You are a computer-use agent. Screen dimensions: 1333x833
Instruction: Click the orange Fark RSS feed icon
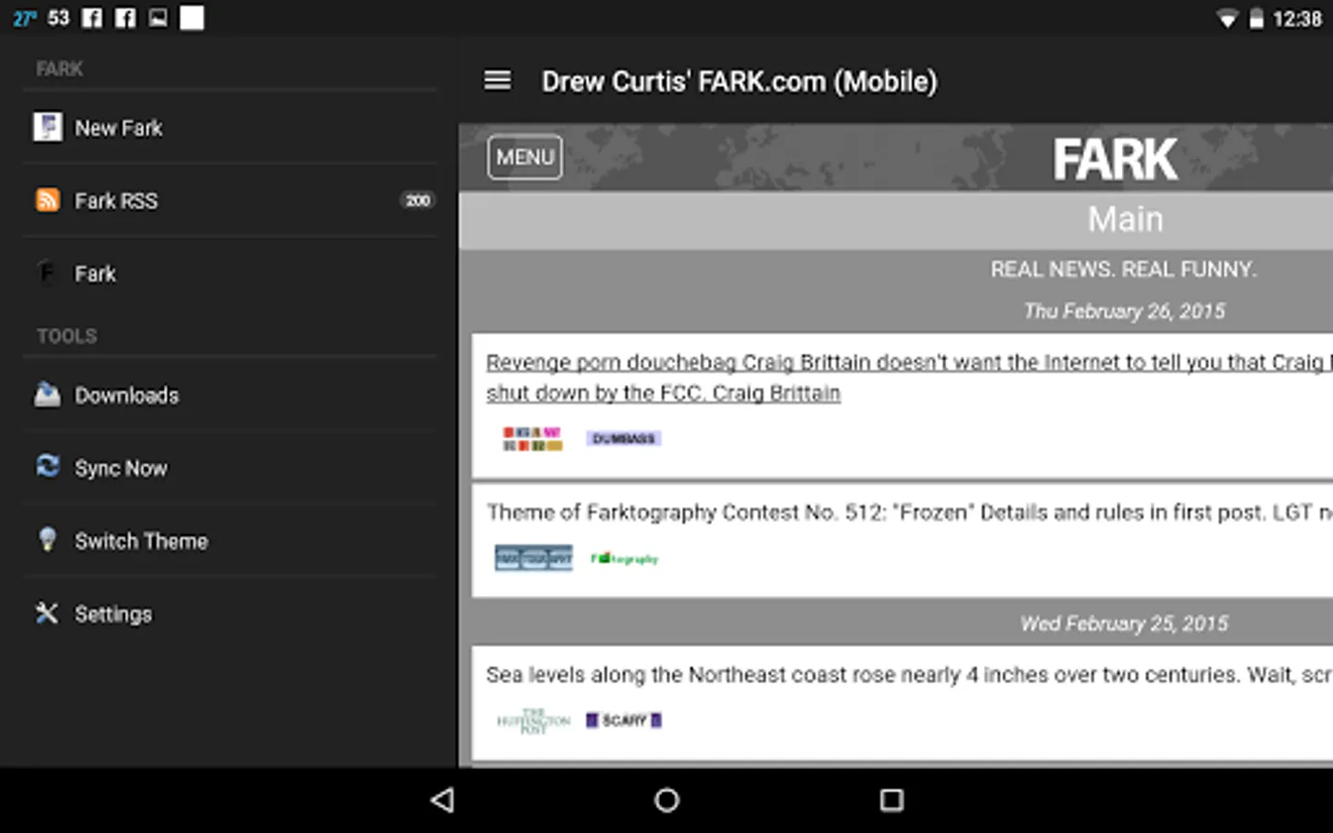[47, 200]
